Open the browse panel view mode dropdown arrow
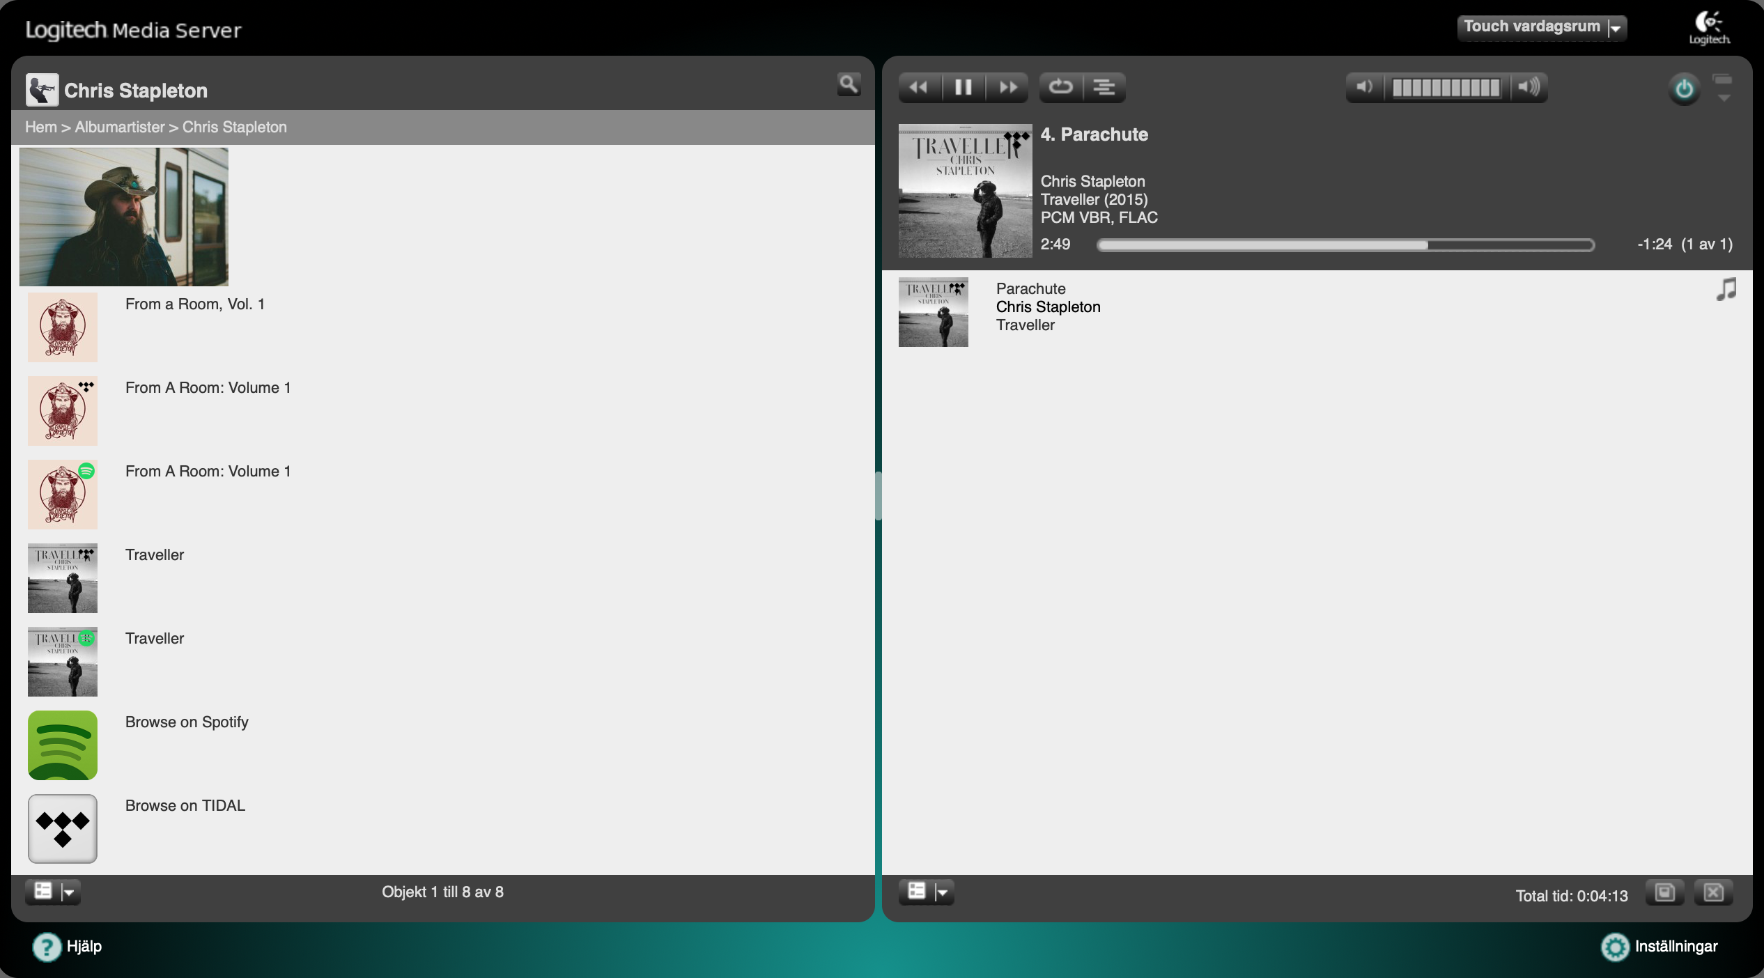Viewport: 1764px width, 978px height. (x=70, y=892)
